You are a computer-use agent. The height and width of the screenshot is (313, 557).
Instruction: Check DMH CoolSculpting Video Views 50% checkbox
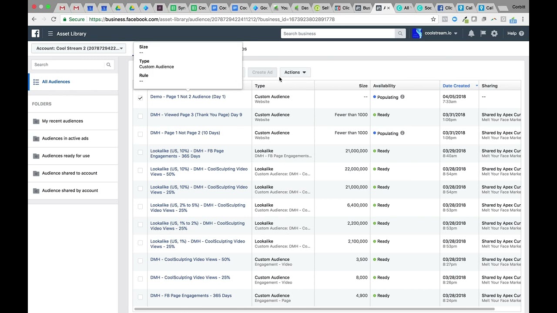click(140, 261)
